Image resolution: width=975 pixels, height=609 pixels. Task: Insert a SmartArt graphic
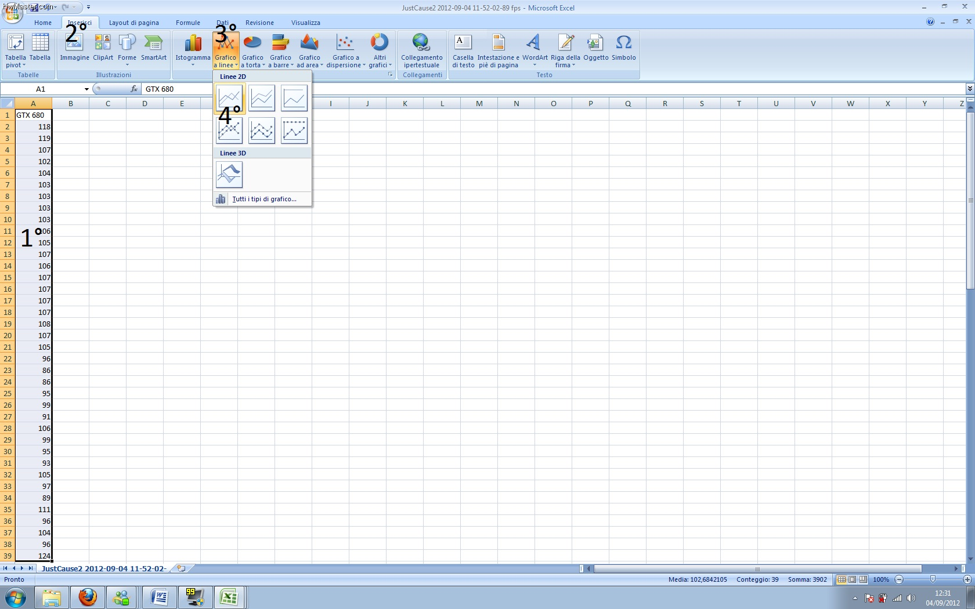point(154,48)
